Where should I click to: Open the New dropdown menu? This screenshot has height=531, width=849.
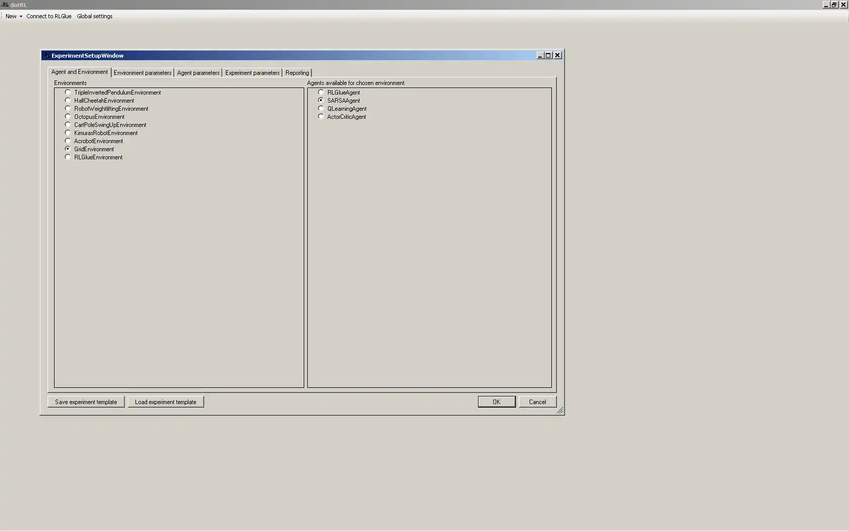tap(14, 16)
